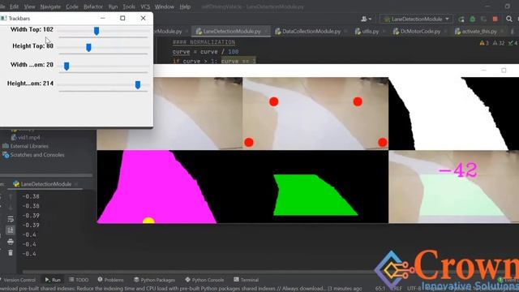
Task: Open the Tools menu
Action: (129, 6)
